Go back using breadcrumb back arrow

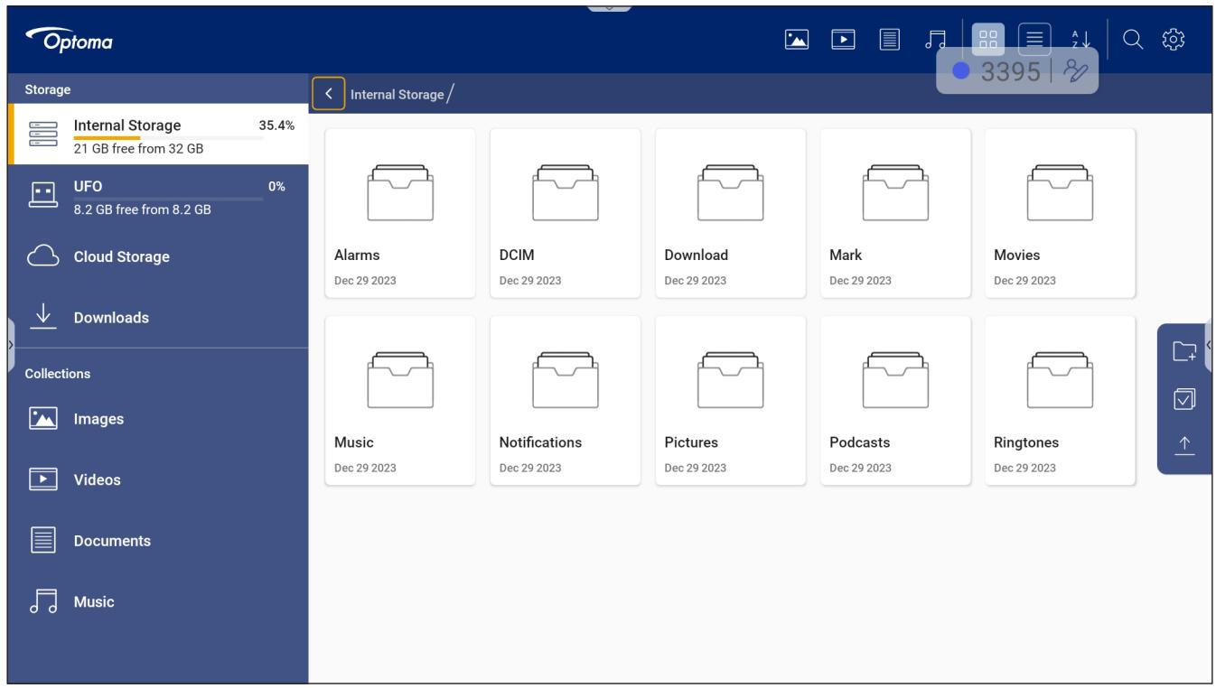click(x=329, y=93)
